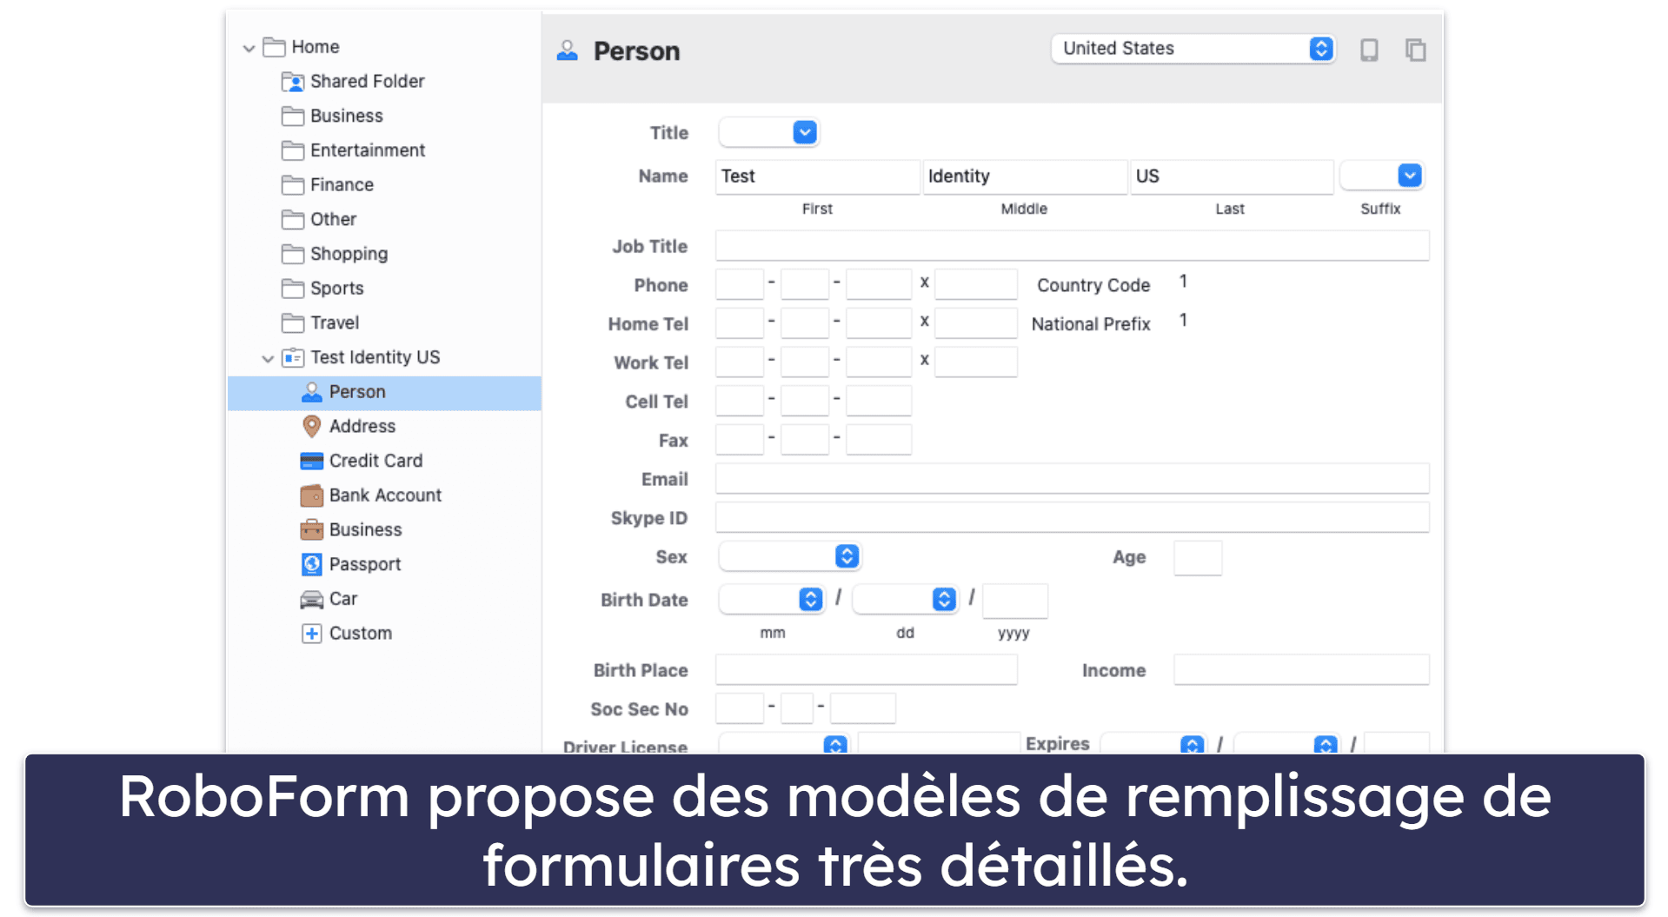Click the first Cell Tel field
Image resolution: width=1668 pixels, height=917 pixels.
click(x=740, y=401)
